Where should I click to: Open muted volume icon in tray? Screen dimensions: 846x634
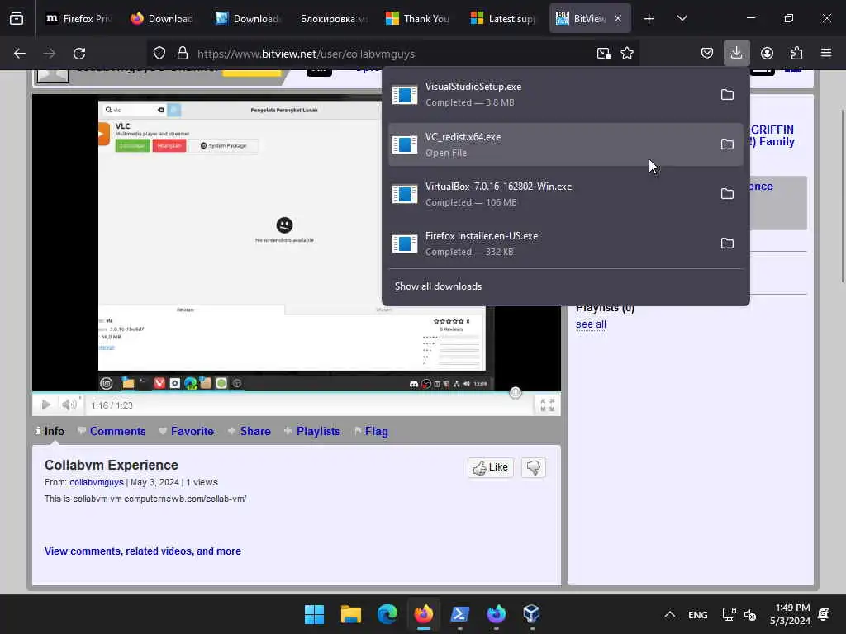750,614
